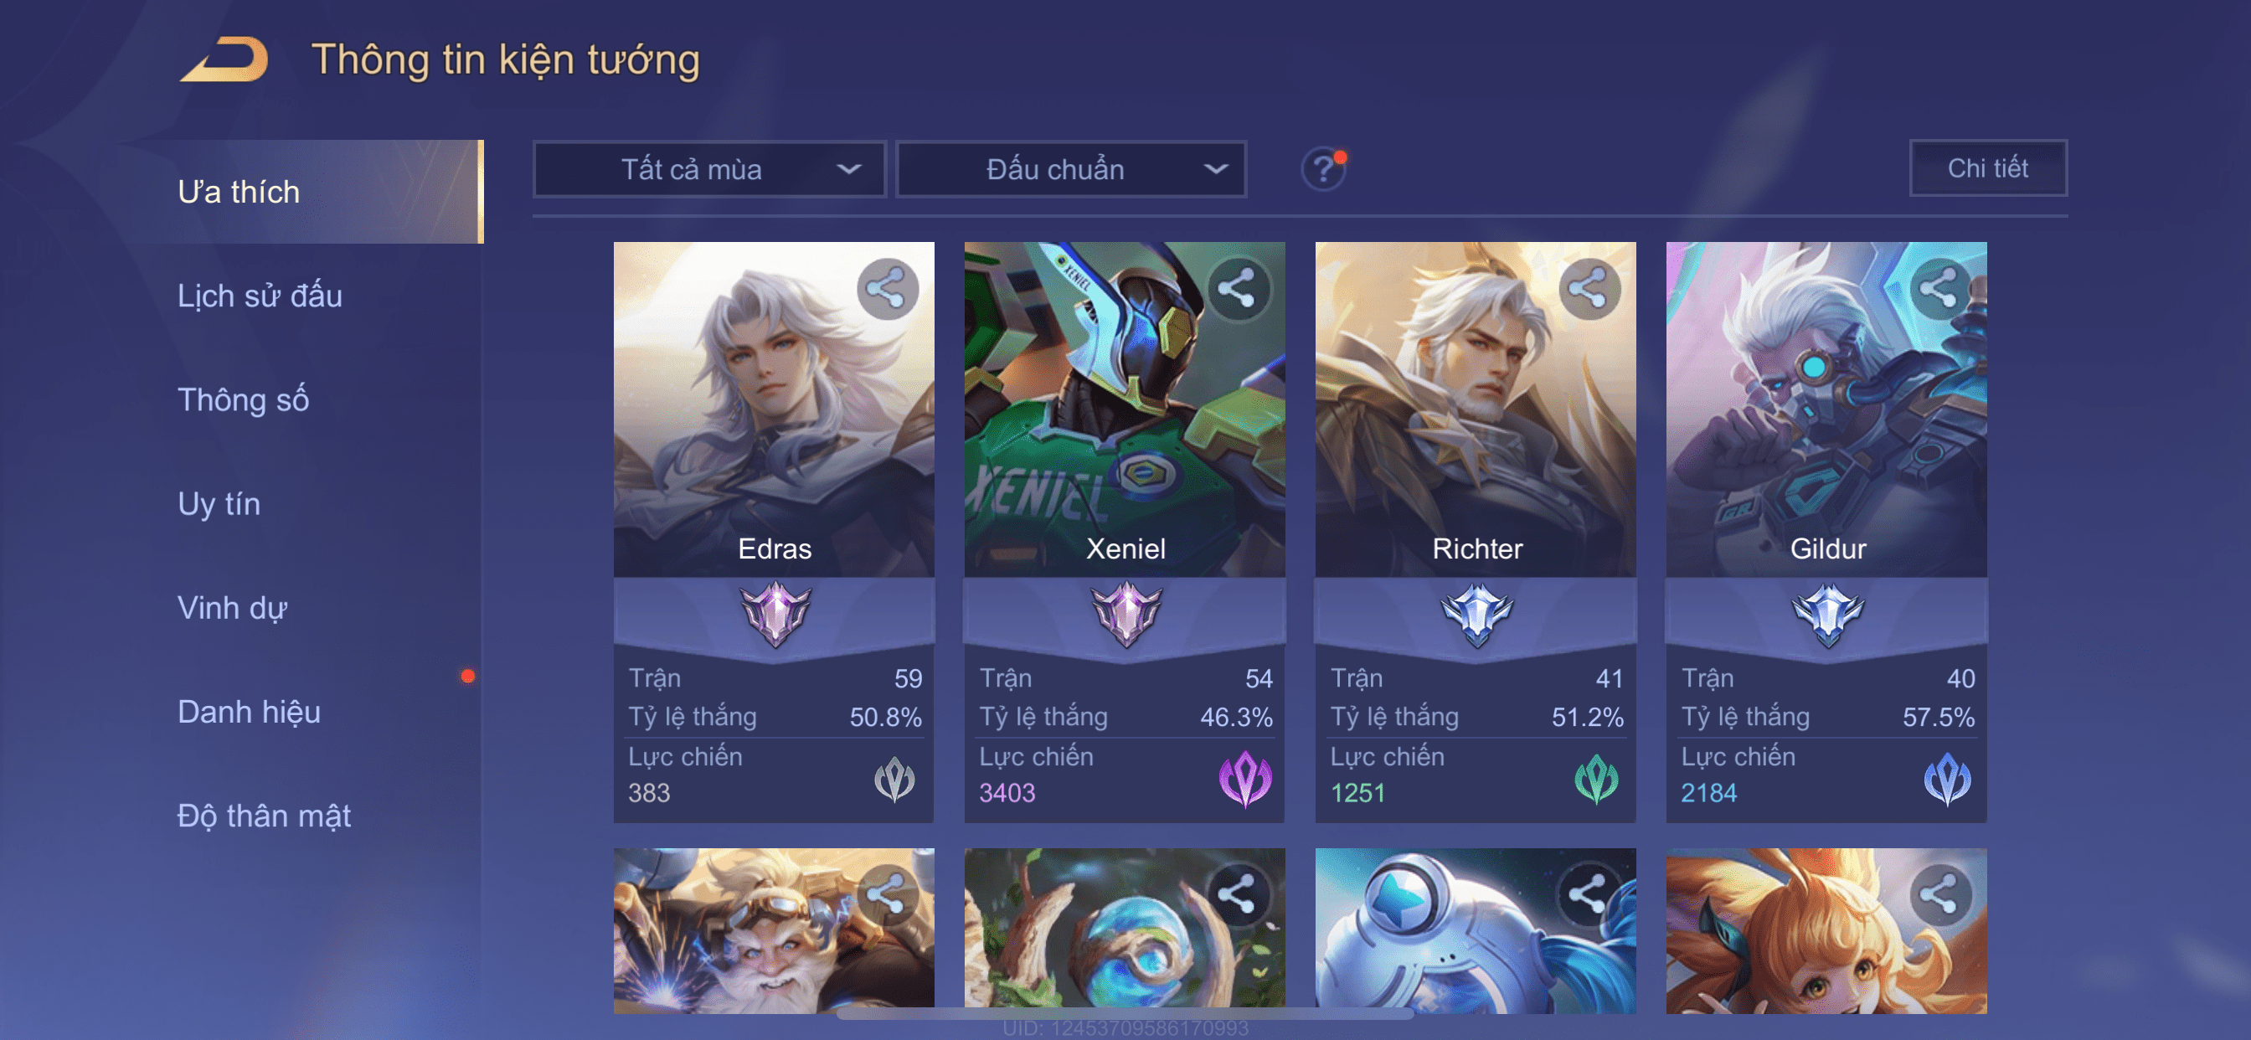This screenshot has width=2251, height=1040.
Task: Click Edras's purple mastery badge
Action: click(775, 615)
